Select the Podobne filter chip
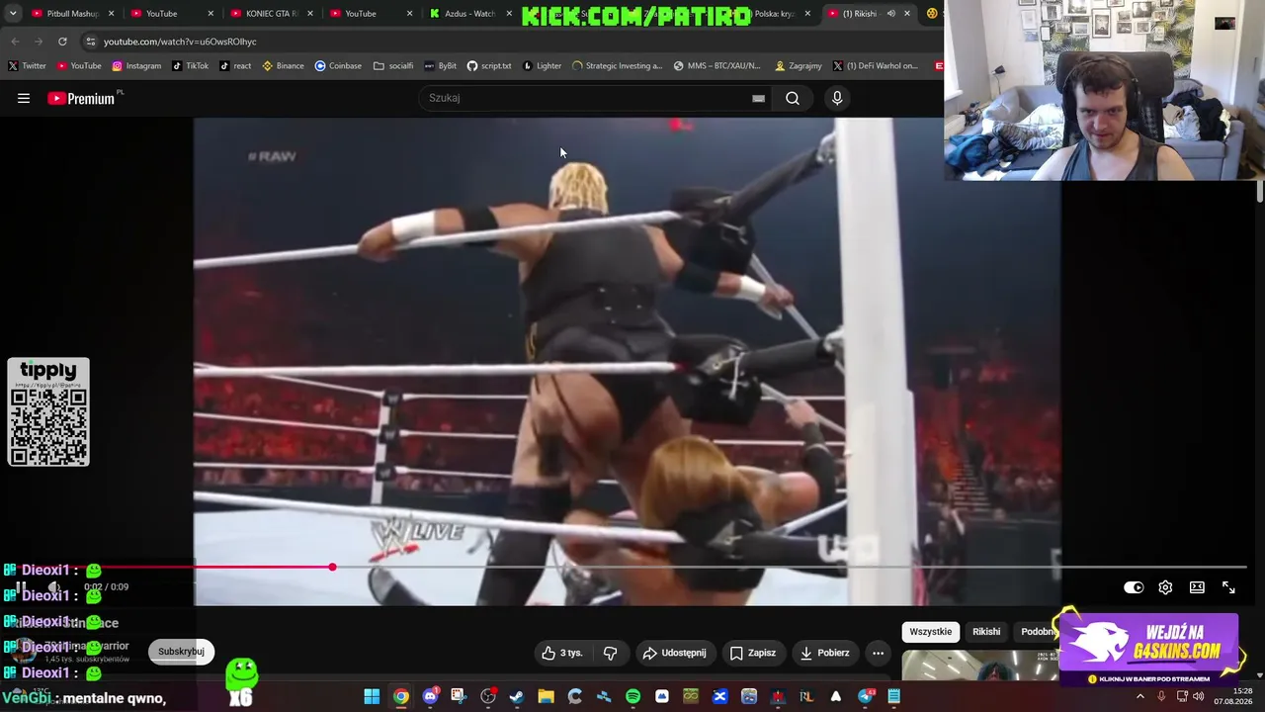Image resolution: width=1265 pixels, height=712 pixels. (1038, 632)
